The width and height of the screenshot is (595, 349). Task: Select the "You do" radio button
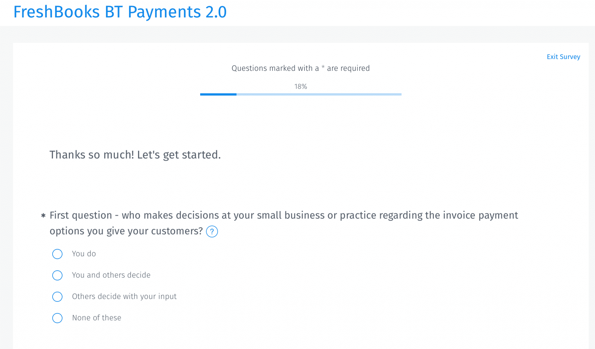coord(57,254)
